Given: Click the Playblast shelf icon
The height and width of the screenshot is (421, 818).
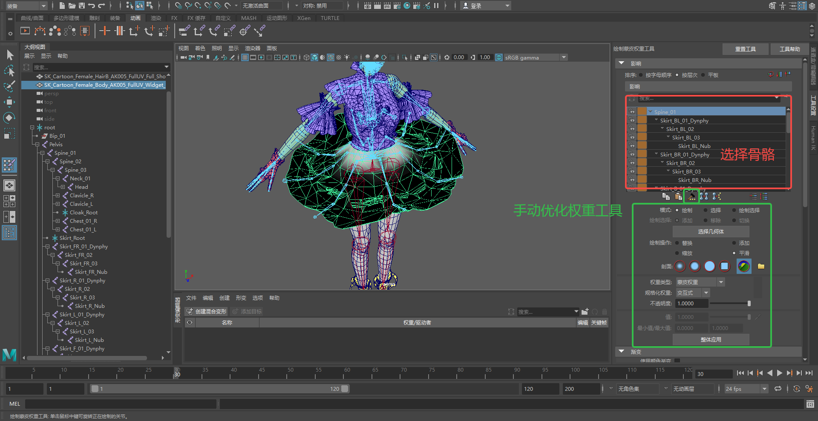Looking at the screenshot, I should (x=25, y=31).
